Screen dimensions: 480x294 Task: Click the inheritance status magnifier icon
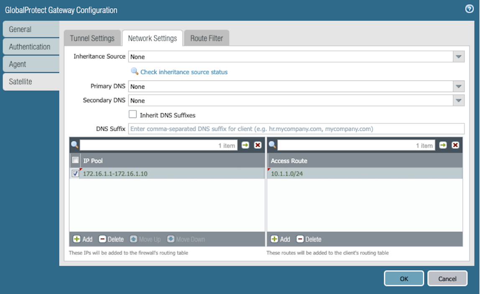134,71
